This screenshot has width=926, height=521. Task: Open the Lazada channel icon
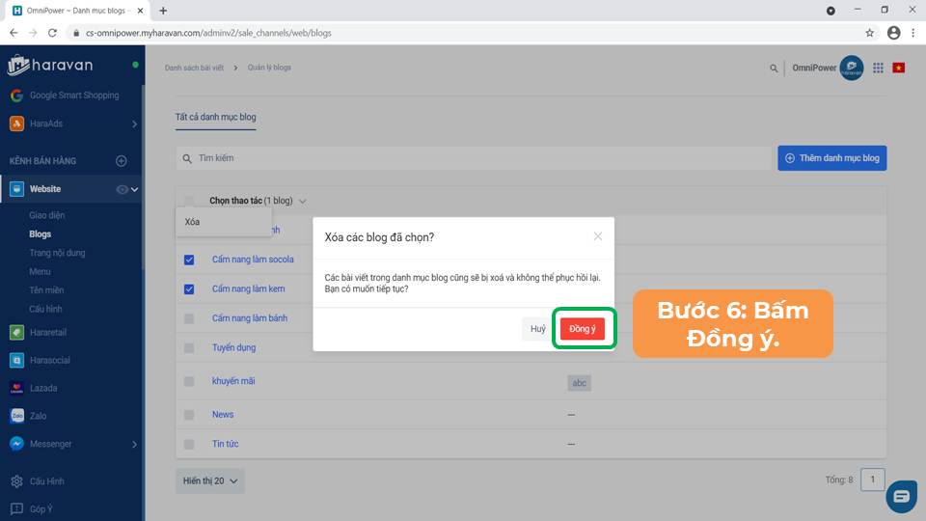tap(16, 388)
